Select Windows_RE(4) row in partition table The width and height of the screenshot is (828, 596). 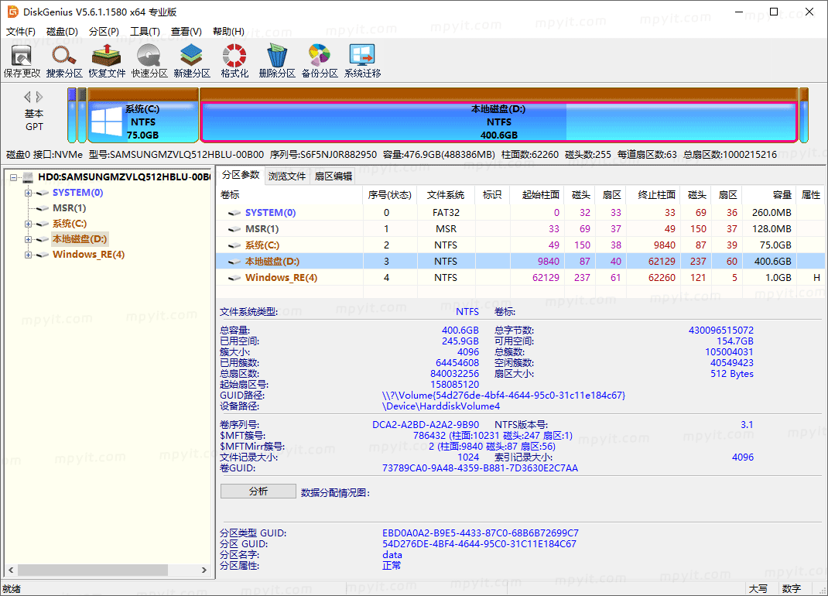pos(520,278)
